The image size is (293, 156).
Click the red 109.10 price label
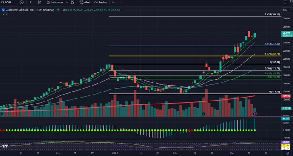click(x=287, y=96)
